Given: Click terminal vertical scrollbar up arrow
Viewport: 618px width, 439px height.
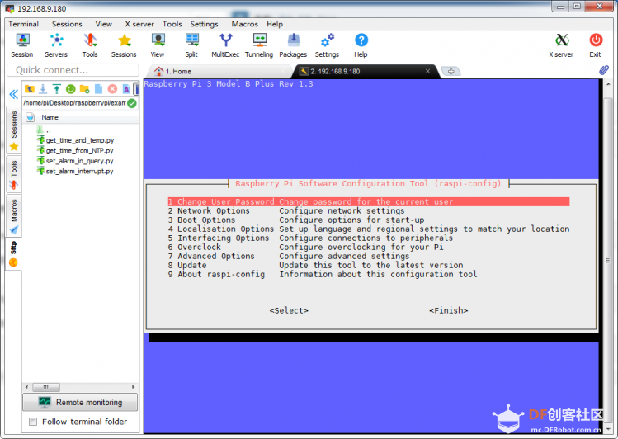Looking at the screenshot, I should click(x=608, y=84).
